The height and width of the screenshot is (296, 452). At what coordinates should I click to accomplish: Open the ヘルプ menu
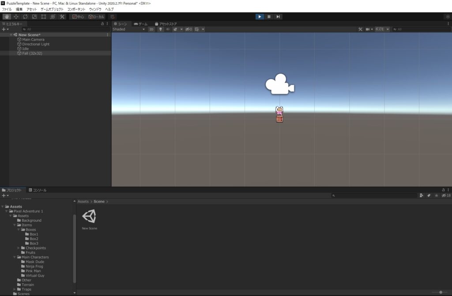(109, 9)
